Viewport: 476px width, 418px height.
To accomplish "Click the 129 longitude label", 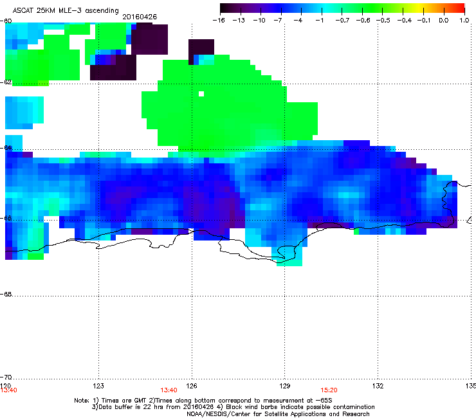I will pyautogui.click(x=285, y=386).
